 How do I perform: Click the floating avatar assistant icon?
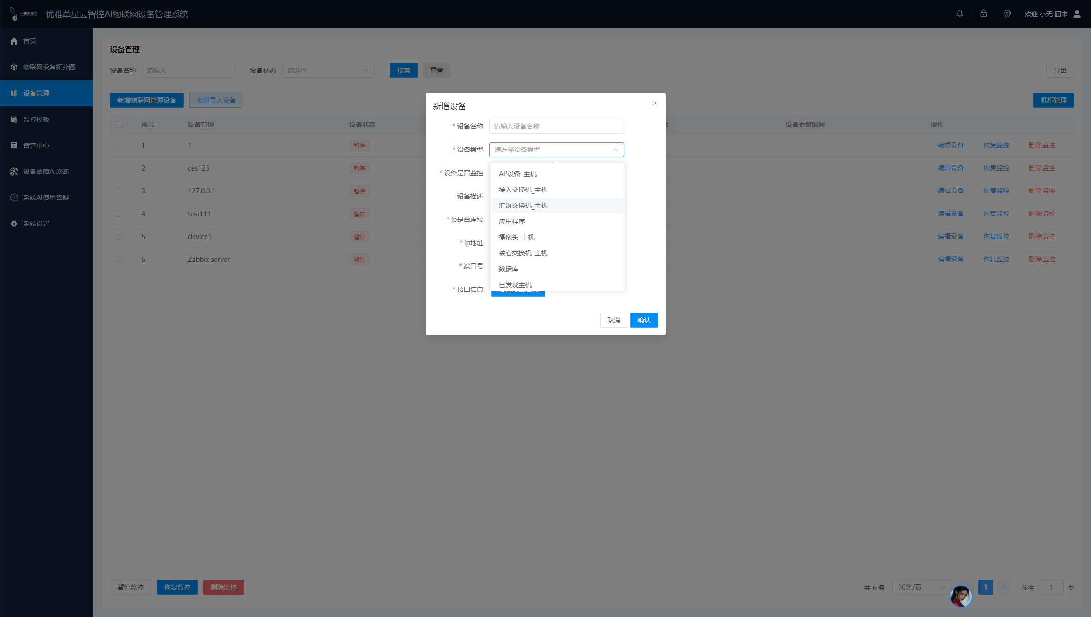click(x=961, y=596)
